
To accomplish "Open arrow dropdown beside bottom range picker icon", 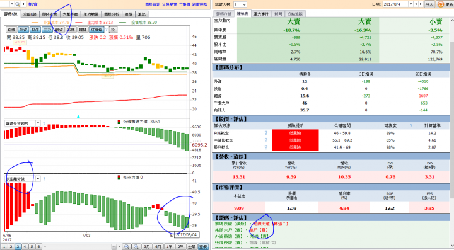I will (x=119, y=246).
